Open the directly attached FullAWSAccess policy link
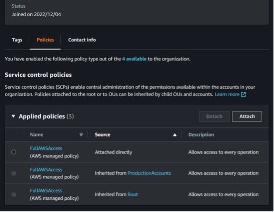The image size is (274, 212). click(x=46, y=148)
